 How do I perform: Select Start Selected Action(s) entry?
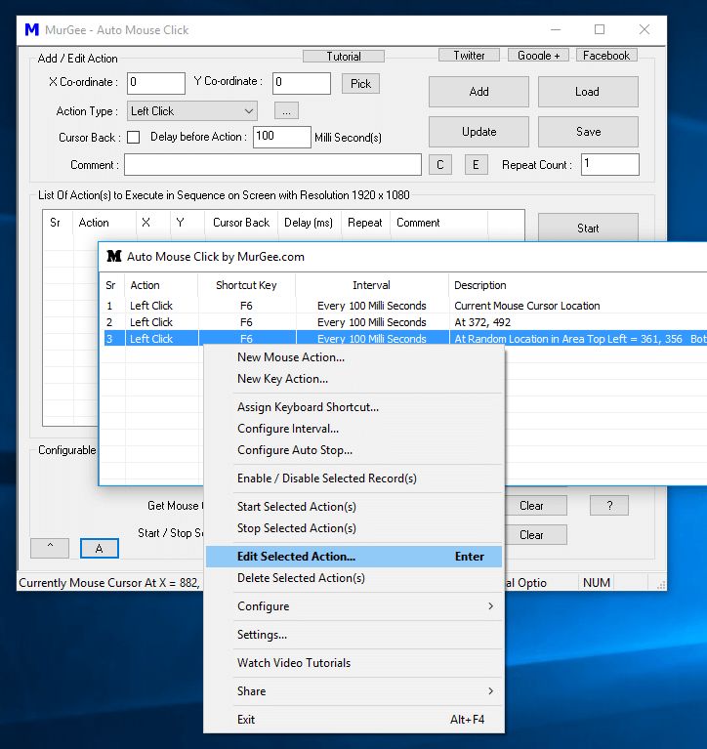coord(353,507)
